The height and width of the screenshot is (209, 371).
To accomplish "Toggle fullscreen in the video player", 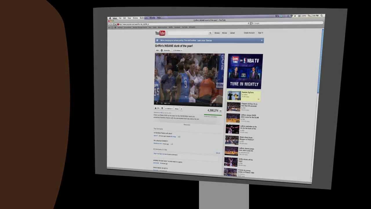I will (x=221, y=105).
